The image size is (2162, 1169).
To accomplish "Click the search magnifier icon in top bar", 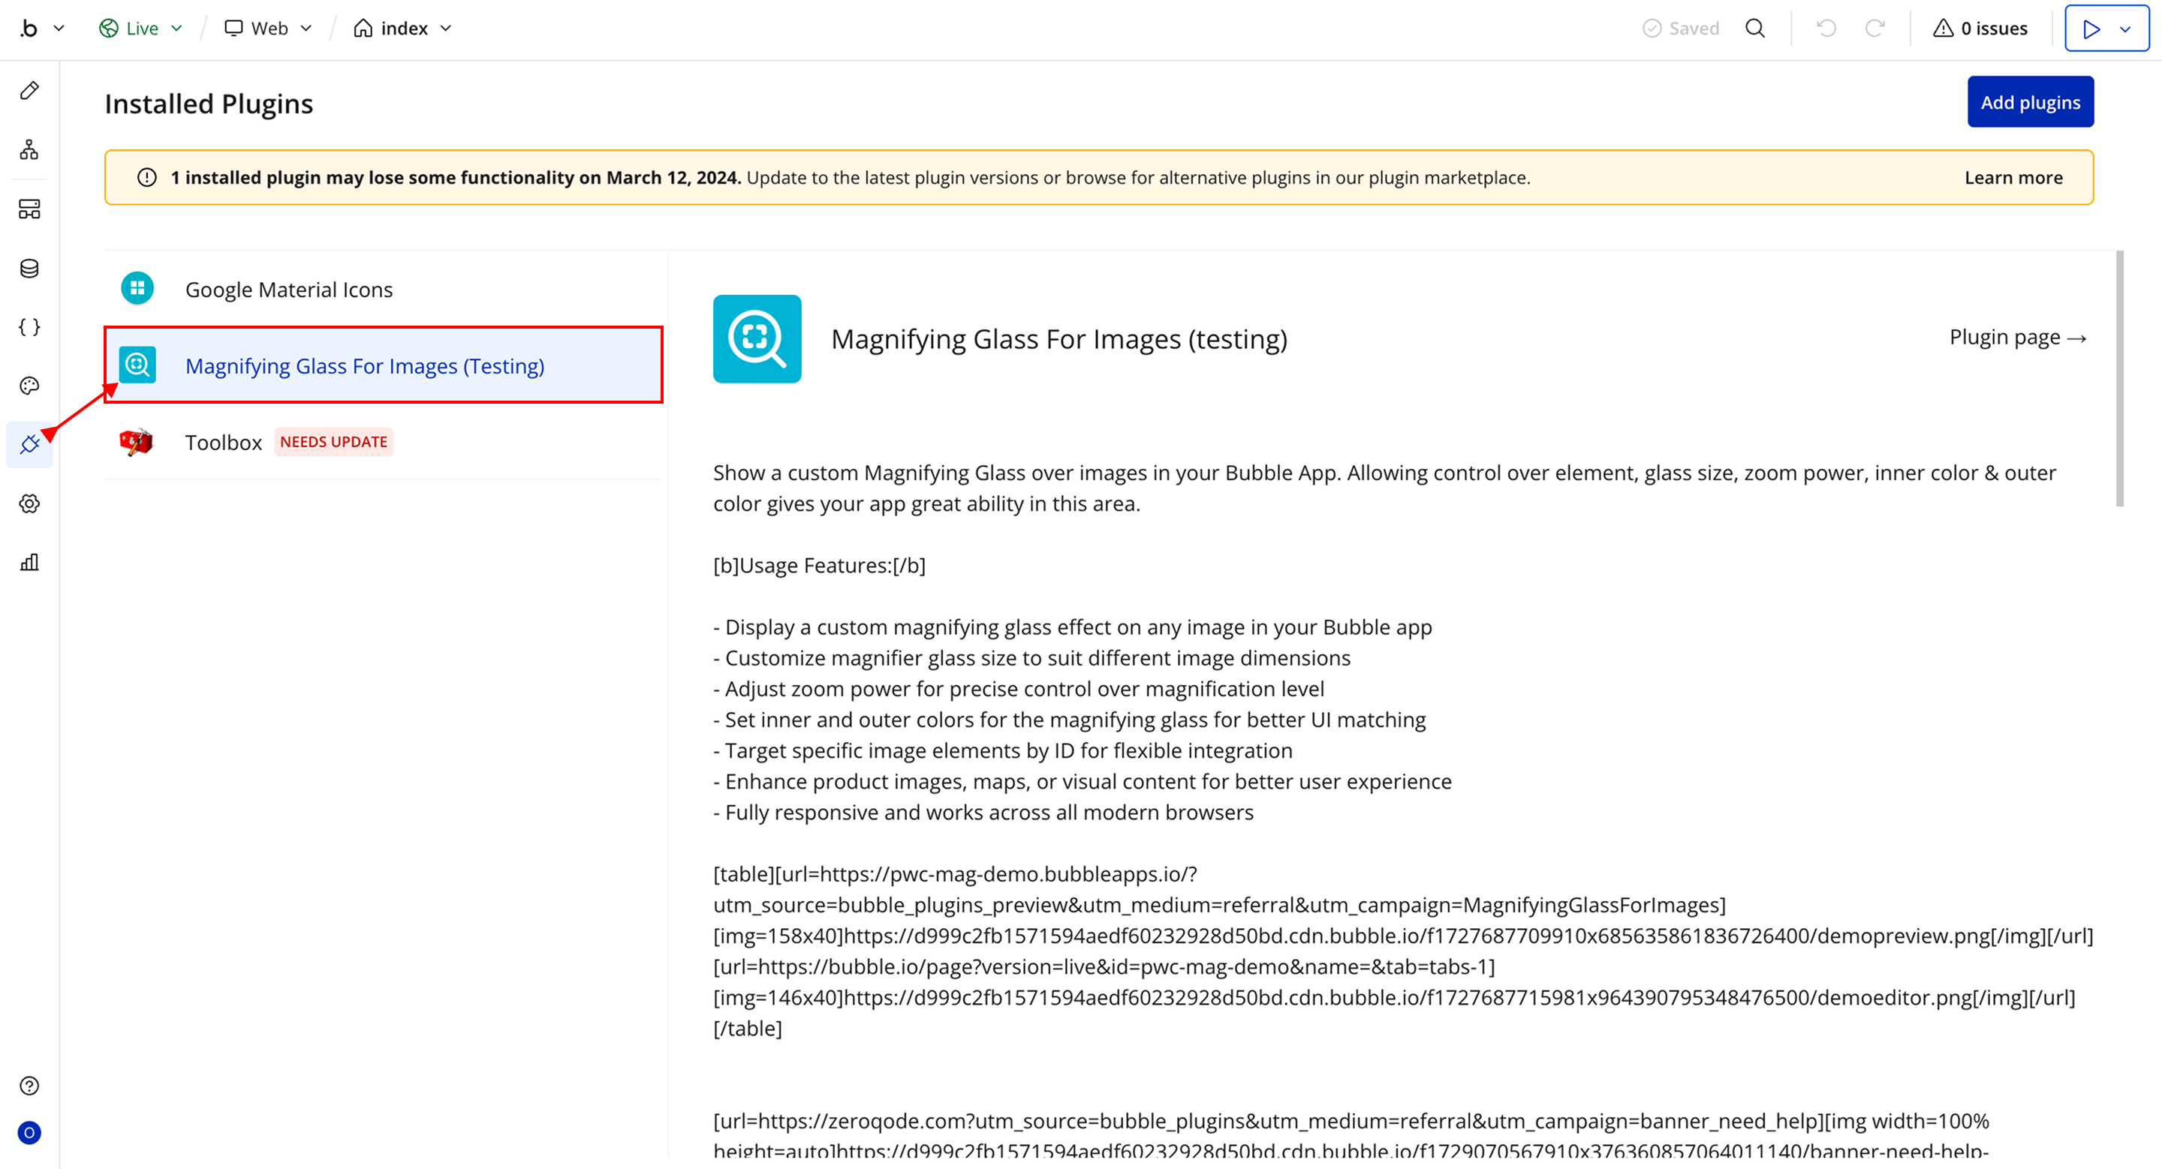I will [x=1755, y=29].
